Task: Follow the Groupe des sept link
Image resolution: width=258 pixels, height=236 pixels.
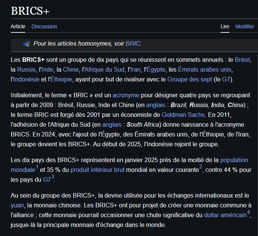Action: (x=190, y=80)
